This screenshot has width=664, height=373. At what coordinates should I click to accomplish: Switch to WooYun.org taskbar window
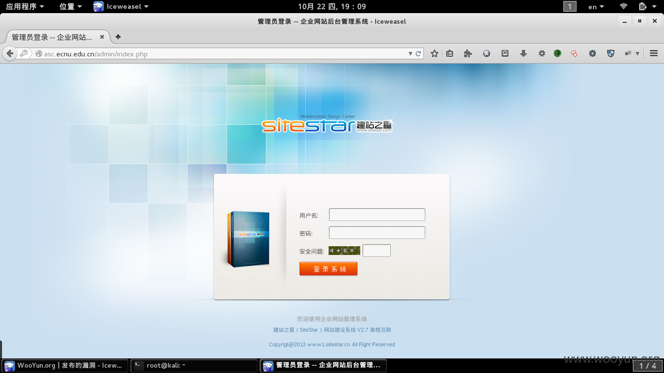click(x=65, y=366)
